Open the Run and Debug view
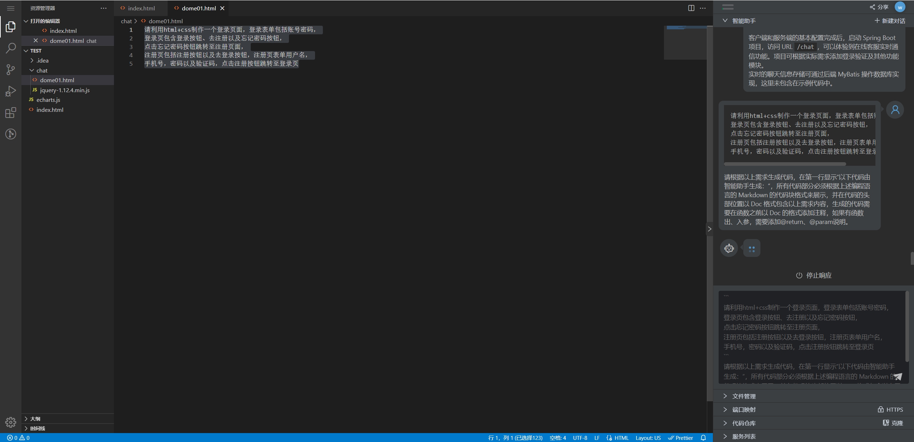 pos(11,91)
